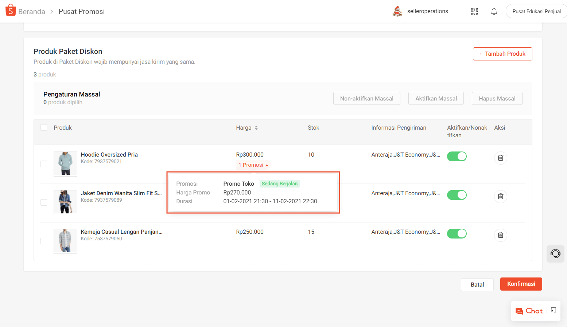Open the apps grid menu icon
Viewport: 567px width, 327px height.
[474, 11]
